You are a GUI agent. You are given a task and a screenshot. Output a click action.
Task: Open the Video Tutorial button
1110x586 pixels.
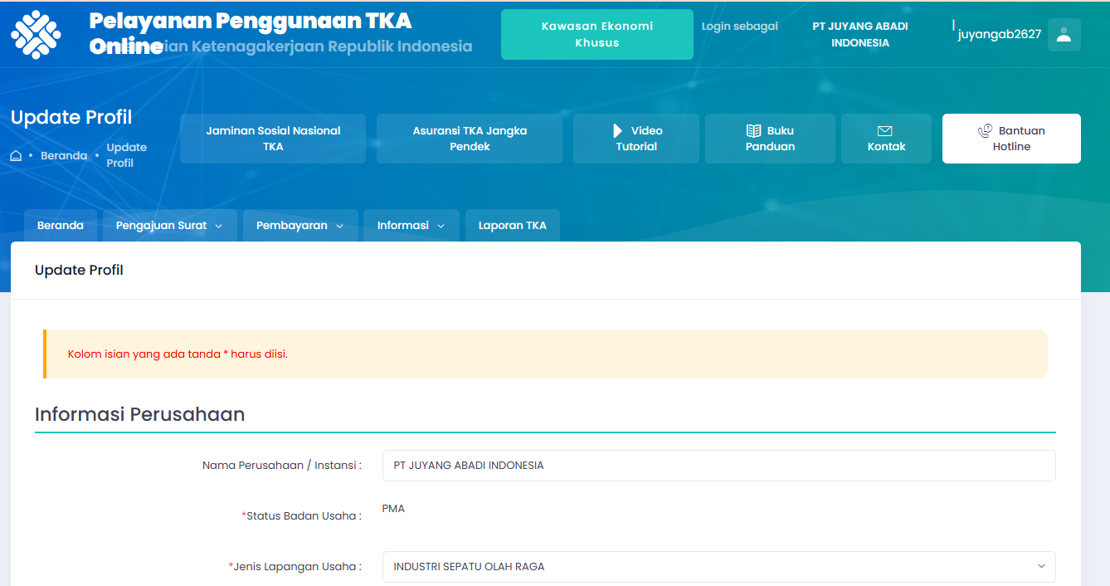(x=636, y=139)
